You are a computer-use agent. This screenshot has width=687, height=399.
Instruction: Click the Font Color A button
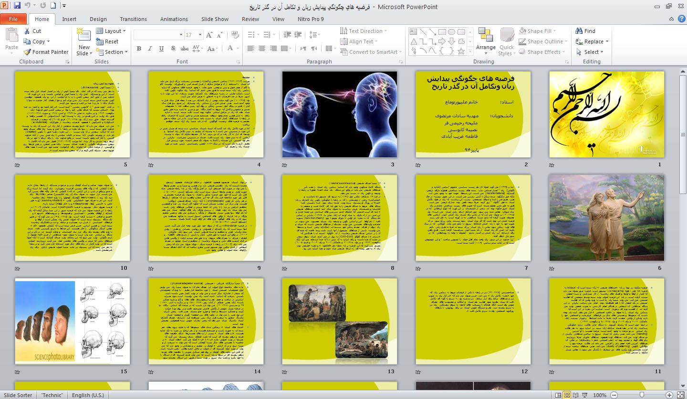click(x=231, y=48)
